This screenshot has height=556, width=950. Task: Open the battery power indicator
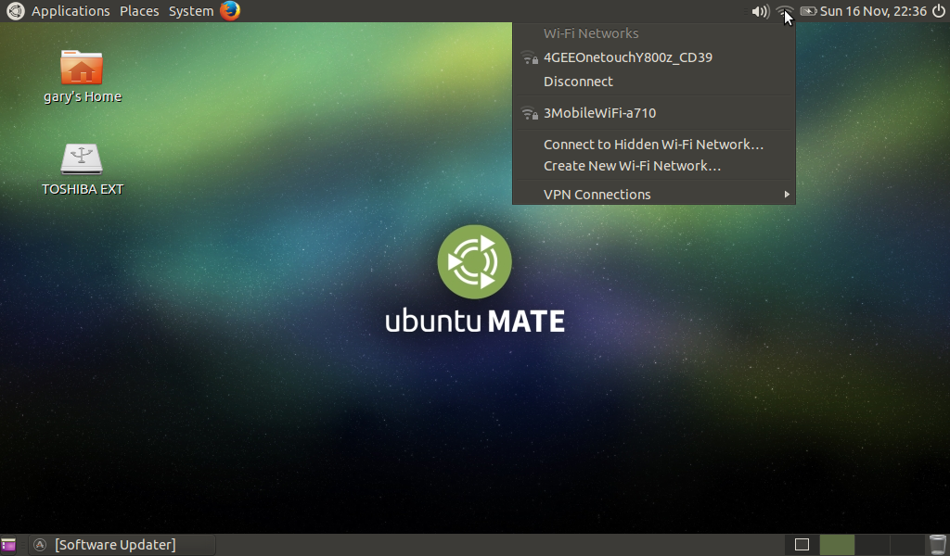(808, 11)
